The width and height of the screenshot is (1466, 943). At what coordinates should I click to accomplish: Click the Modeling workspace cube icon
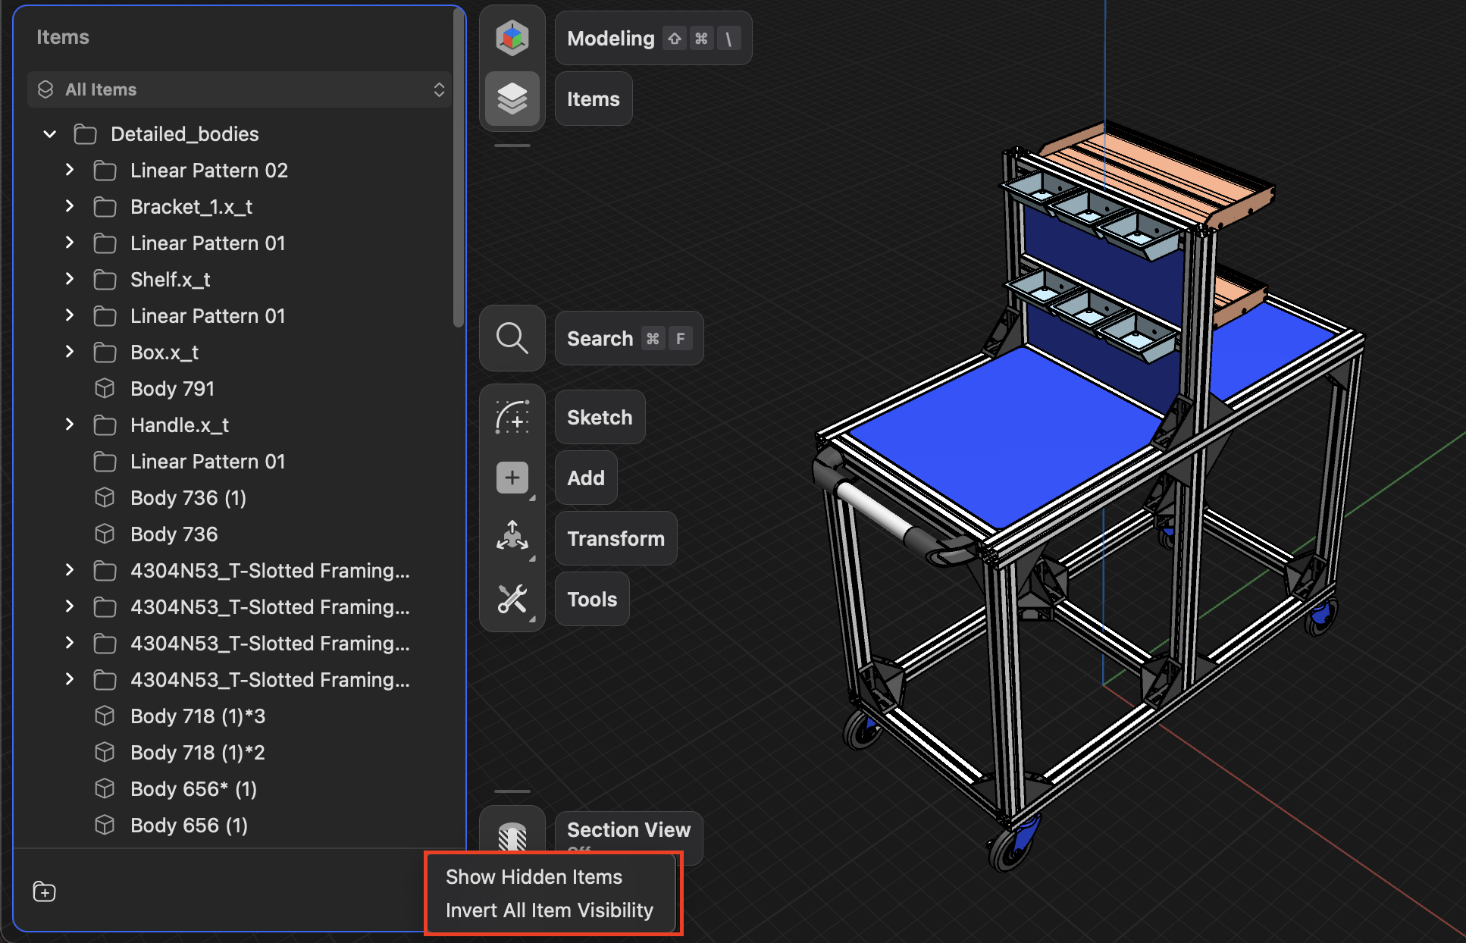(x=512, y=38)
